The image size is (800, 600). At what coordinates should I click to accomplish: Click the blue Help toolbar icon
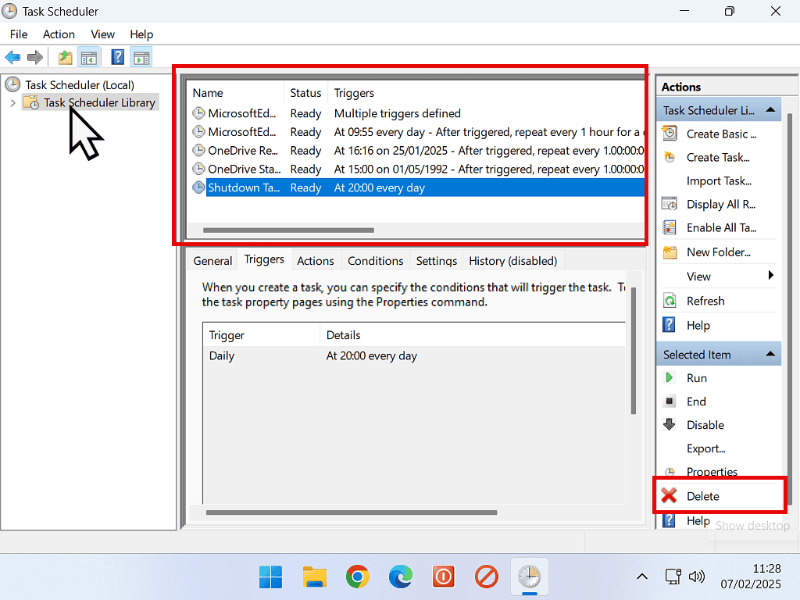pos(118,57)
